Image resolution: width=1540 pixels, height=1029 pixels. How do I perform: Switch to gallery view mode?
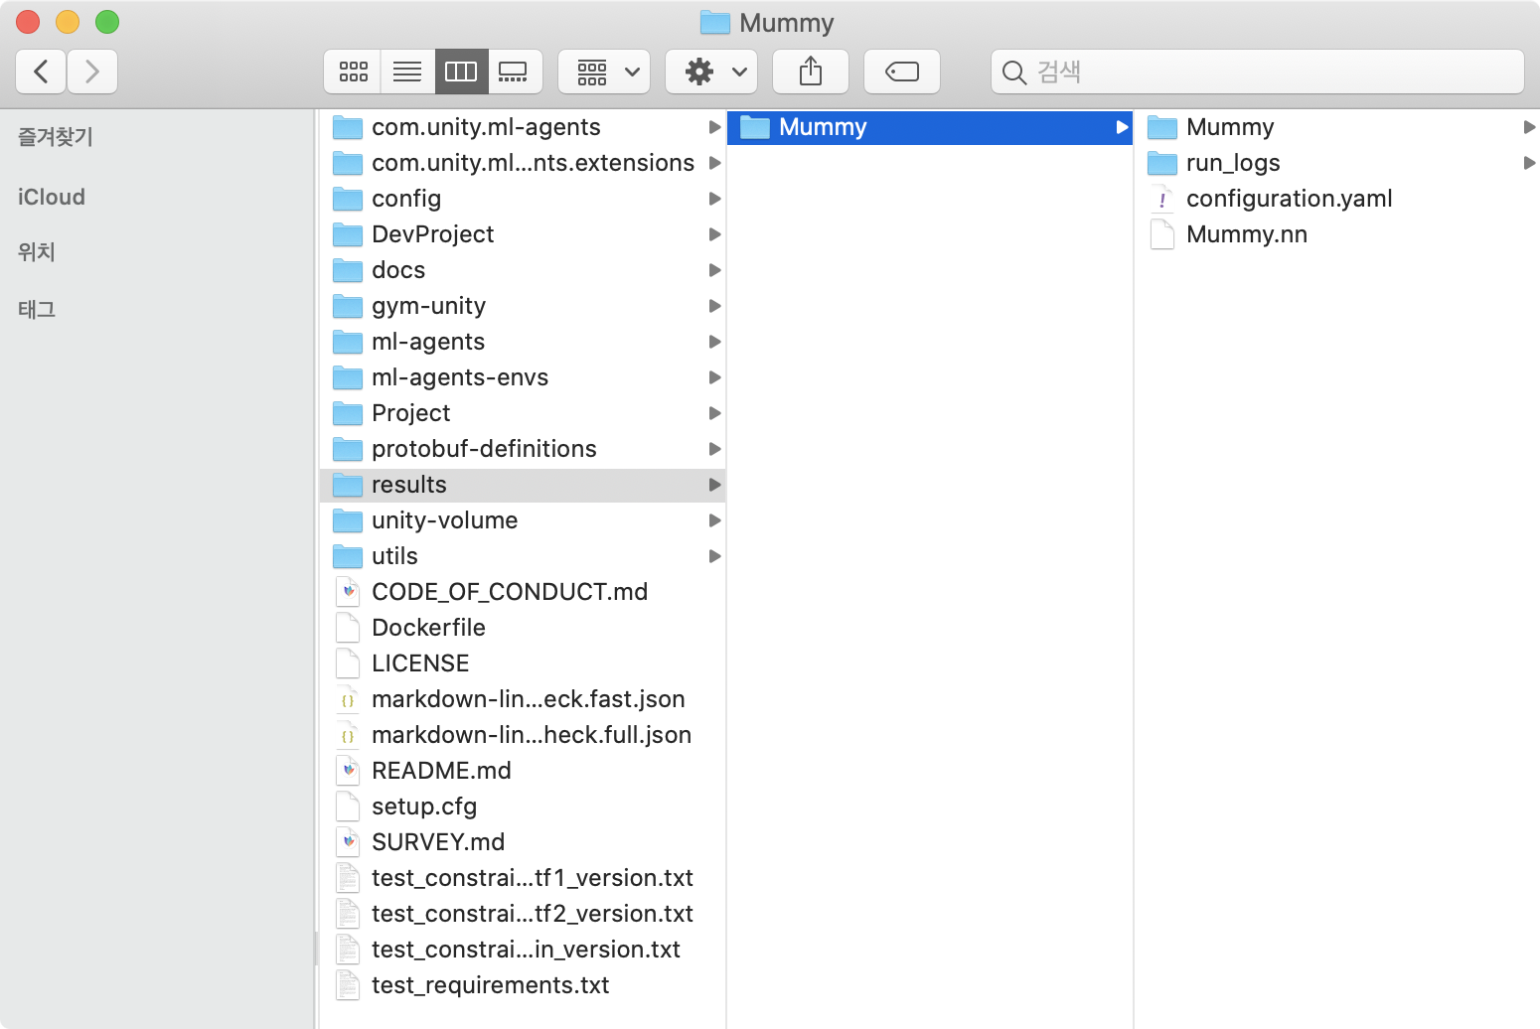tap(514, 72)
